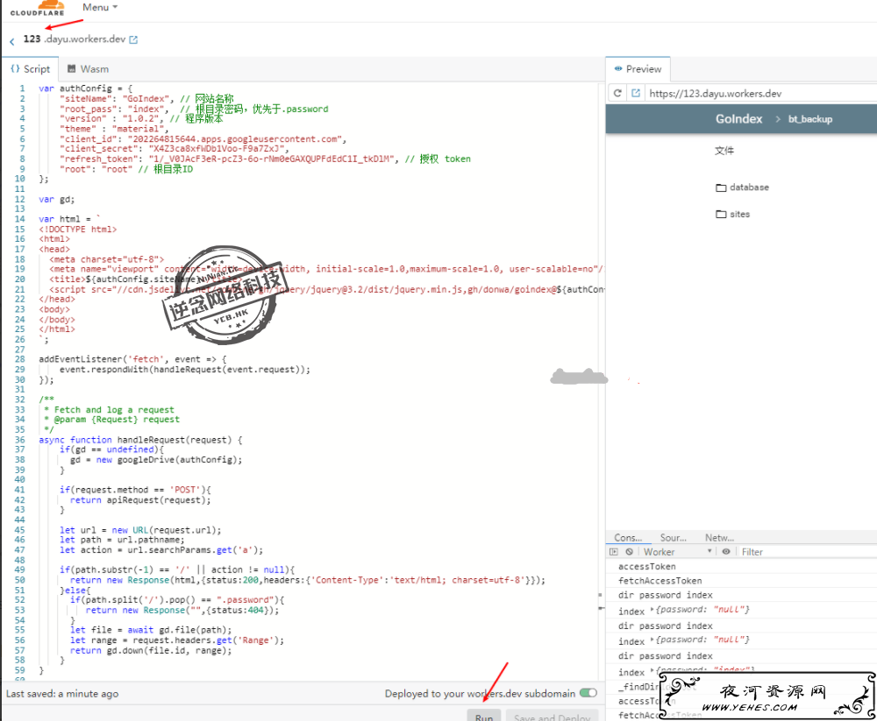Click the async function handleRequest line
Screen dimensions: 877x721
click(140, 440)
